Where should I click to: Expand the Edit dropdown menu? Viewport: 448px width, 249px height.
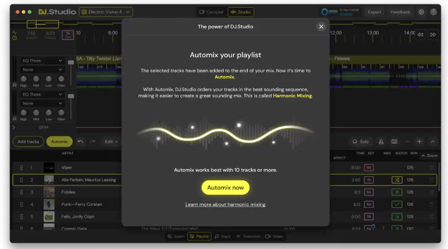pos(111,142)
